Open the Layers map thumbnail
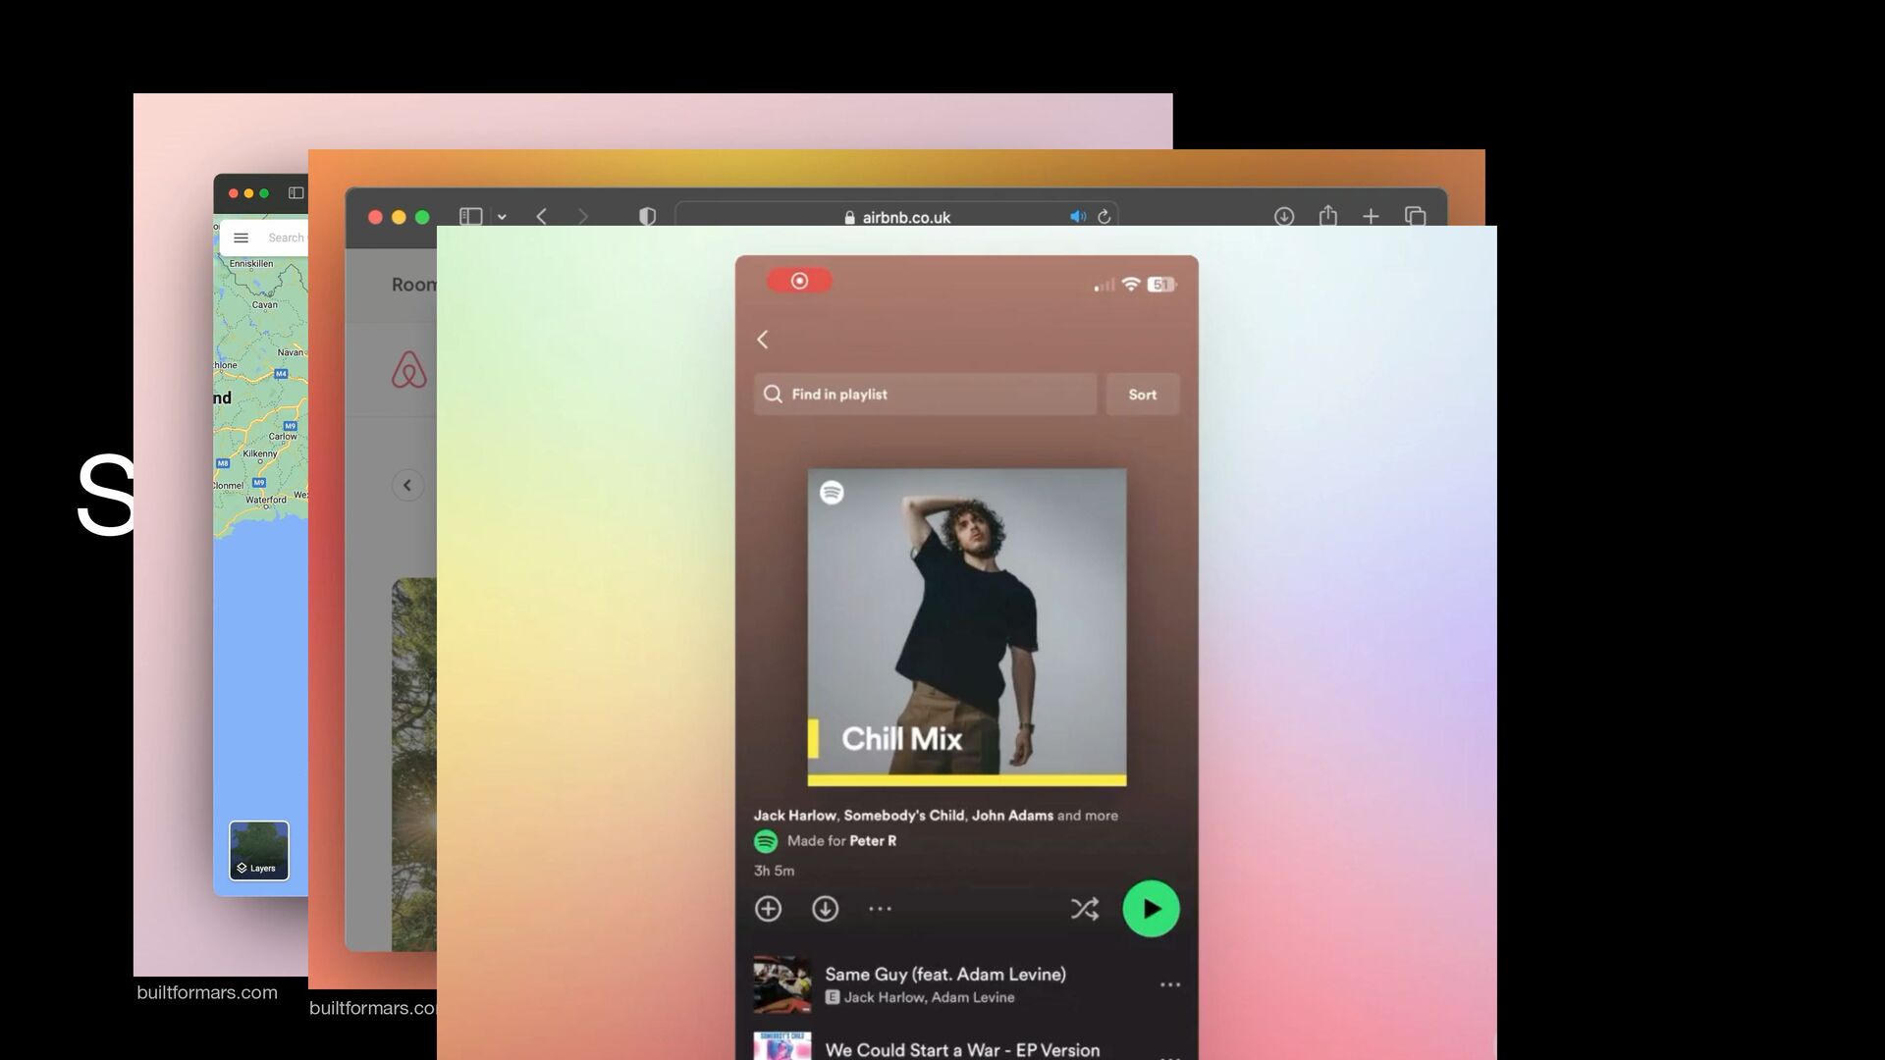 [259, 850]
